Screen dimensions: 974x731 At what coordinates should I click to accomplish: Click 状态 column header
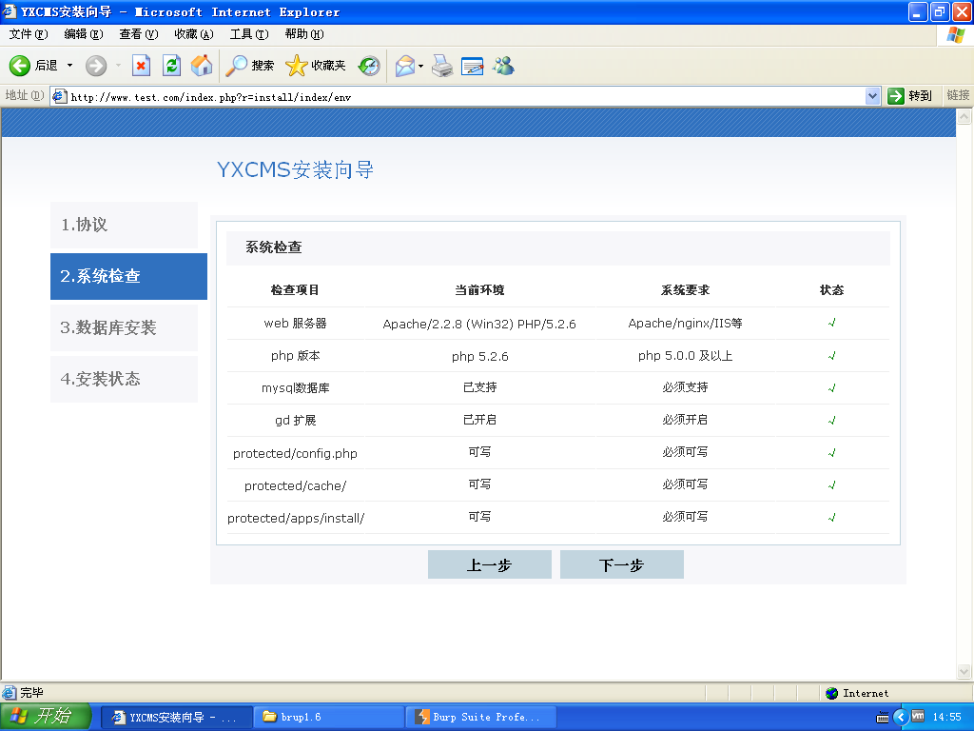[831, 290]
